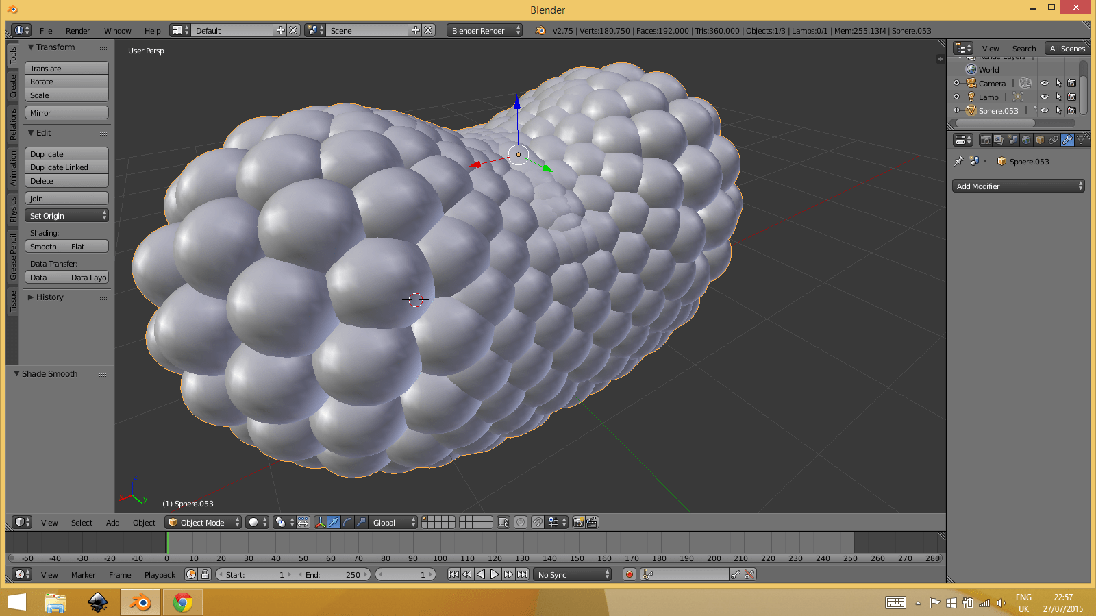Click the Mirror button

pos(66,112)
